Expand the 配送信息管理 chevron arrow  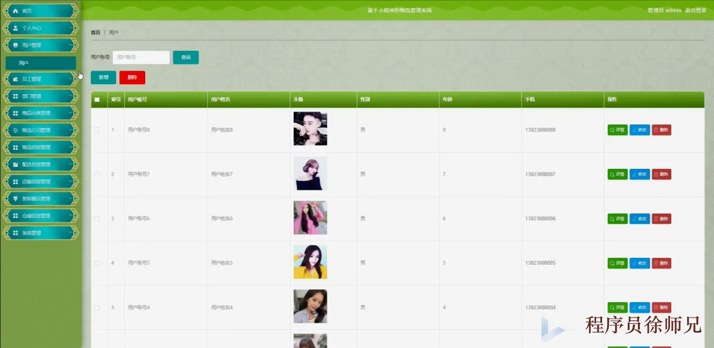(70, 164)
